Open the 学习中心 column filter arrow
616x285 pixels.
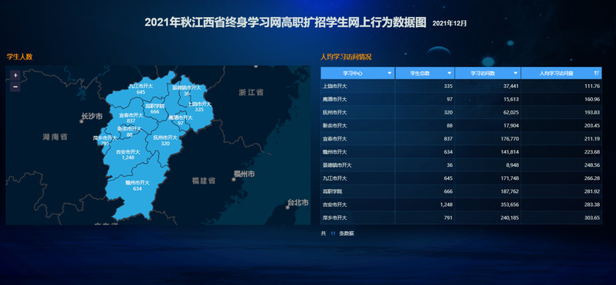coord(389,73)
